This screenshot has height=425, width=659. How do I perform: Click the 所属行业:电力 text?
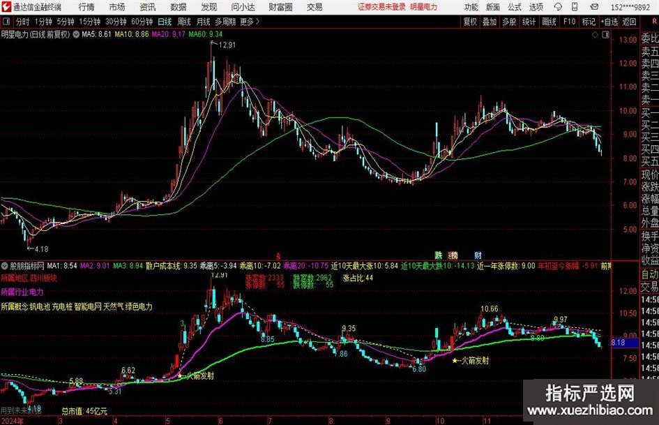pos(22,292)
